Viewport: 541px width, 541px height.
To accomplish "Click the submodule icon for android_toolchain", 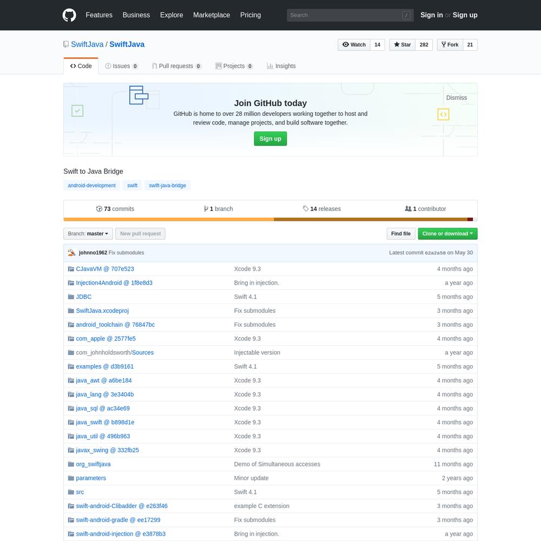I will point(71,325).
